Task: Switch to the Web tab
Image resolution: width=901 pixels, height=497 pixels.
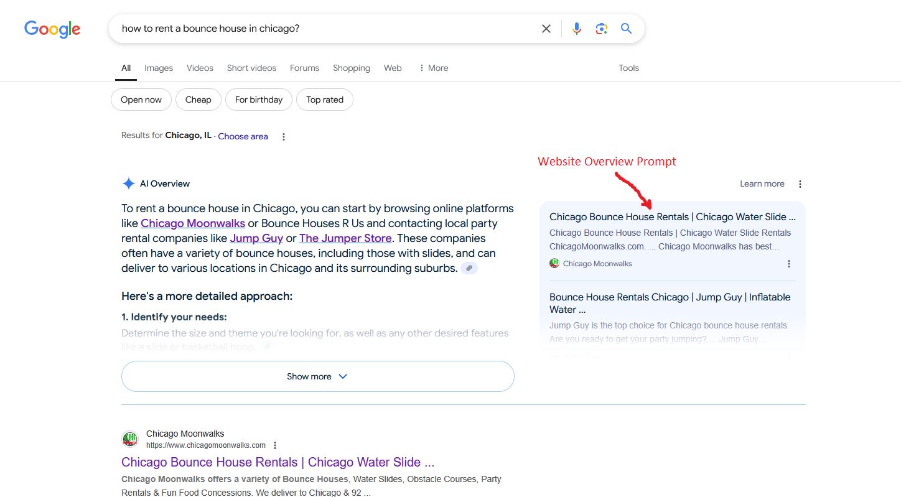Action: pyautogui.click(x=393, y=68)
